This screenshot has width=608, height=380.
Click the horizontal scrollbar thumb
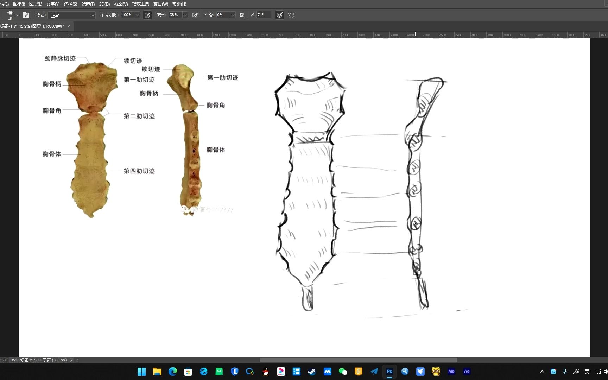(359, 360)
